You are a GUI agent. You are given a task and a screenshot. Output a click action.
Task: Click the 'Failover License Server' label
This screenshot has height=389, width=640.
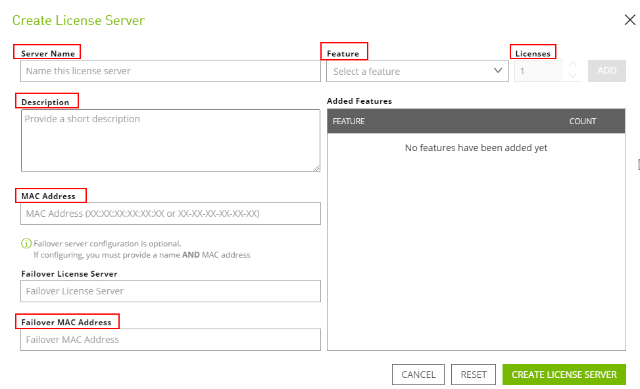[x=69, y=273]
